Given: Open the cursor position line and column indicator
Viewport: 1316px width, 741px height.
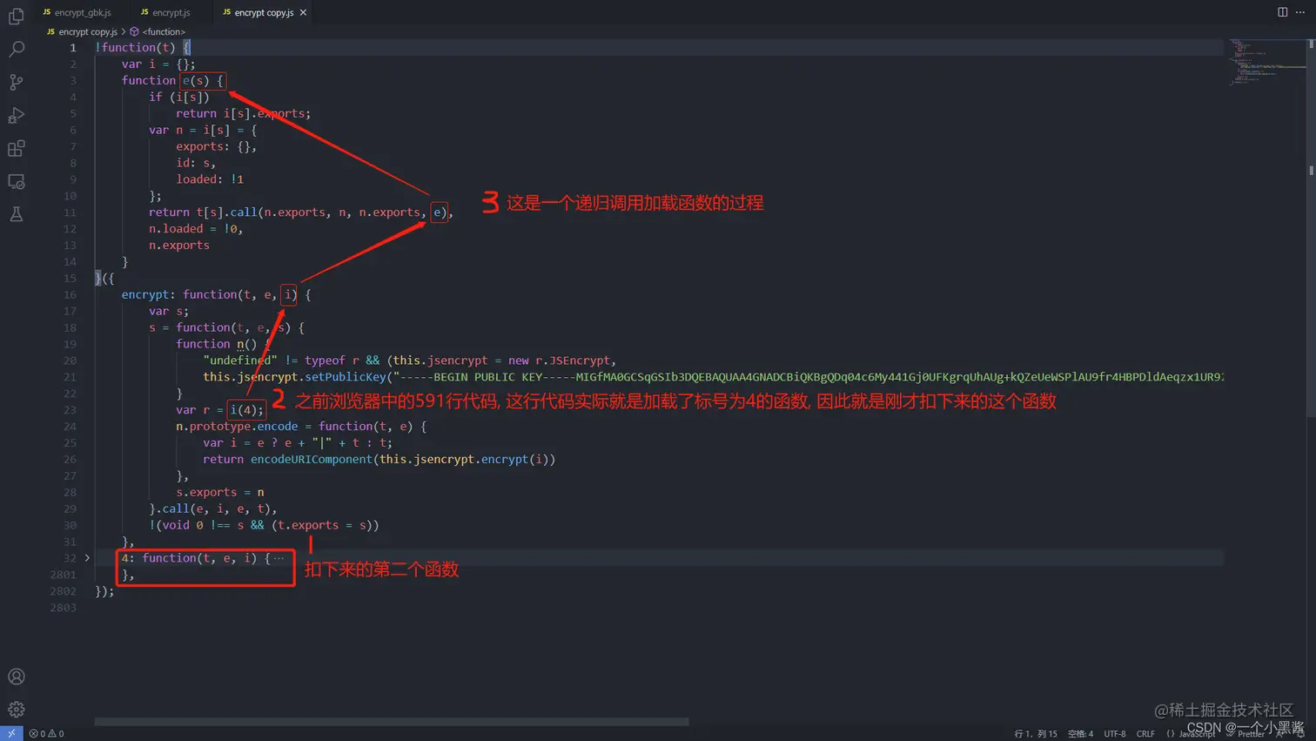Looking at the screenshot, I should (1036, 733).
